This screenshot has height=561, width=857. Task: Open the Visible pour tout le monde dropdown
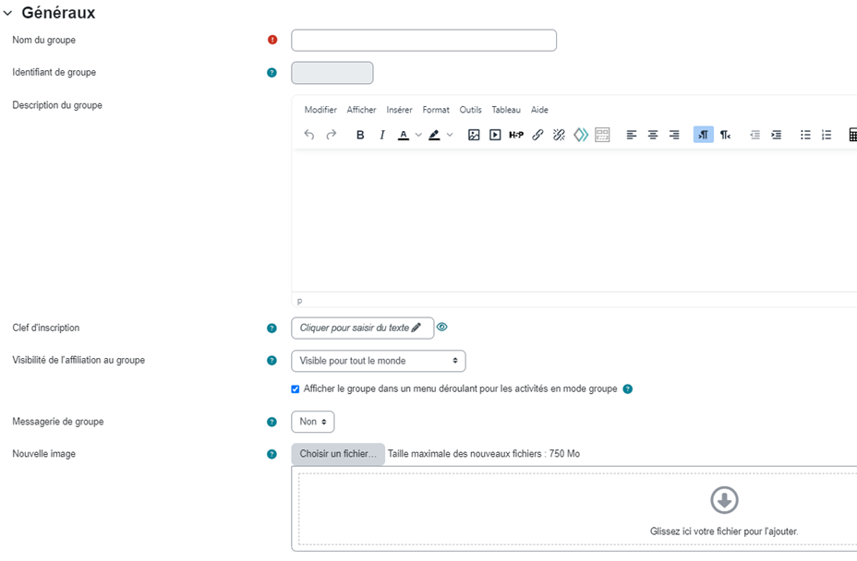[379, 361]
